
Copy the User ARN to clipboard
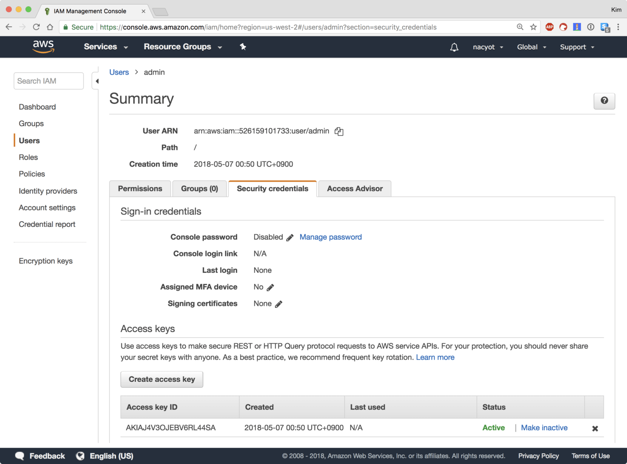[x=339, y=131]
